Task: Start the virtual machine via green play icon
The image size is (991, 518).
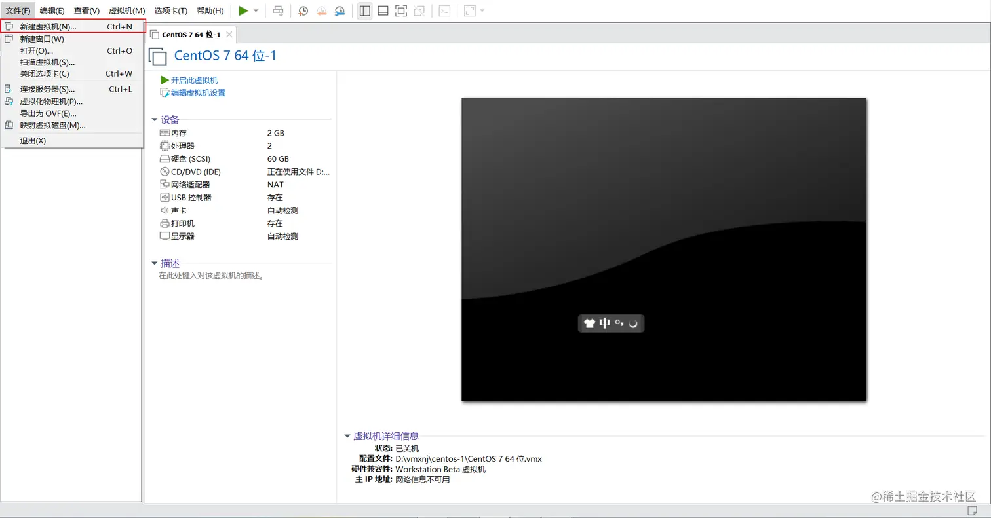Action: [x=243, y=10]
